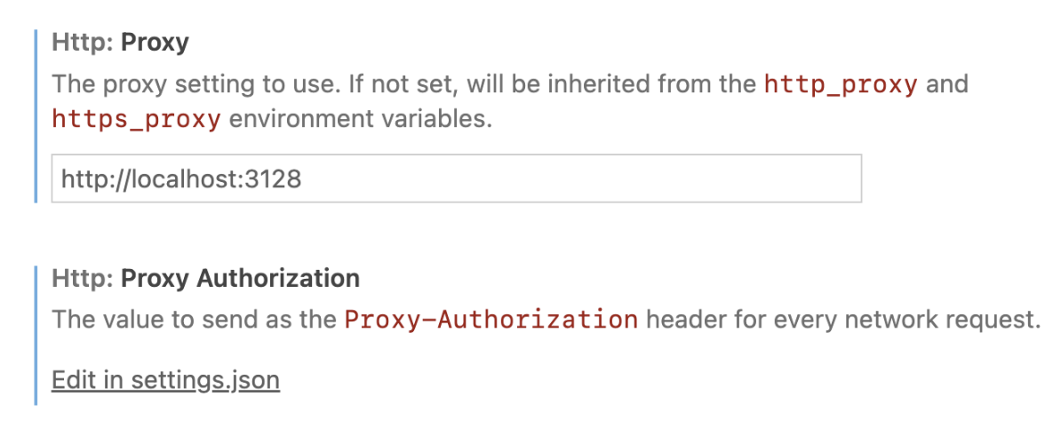Click the Proxy Authorization description sentence
Viewport: 1061px width, 428px height.
click(195, 320)
